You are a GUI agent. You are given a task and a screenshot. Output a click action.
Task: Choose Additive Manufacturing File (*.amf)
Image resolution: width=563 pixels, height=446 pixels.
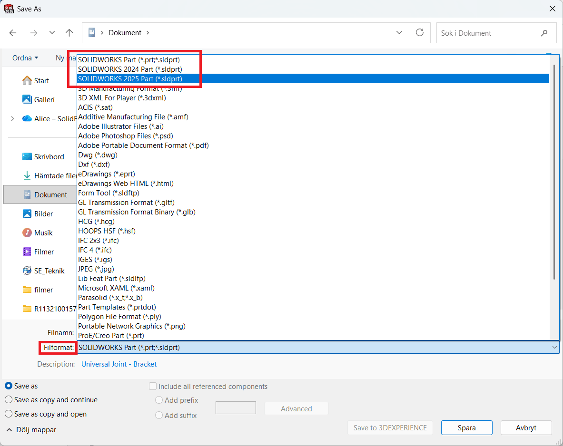coord(313,116)
